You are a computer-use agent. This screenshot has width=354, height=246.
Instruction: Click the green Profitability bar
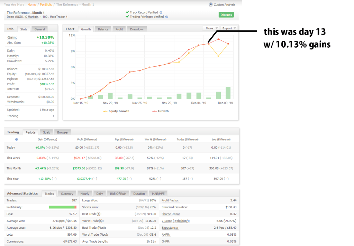[62, 207]
